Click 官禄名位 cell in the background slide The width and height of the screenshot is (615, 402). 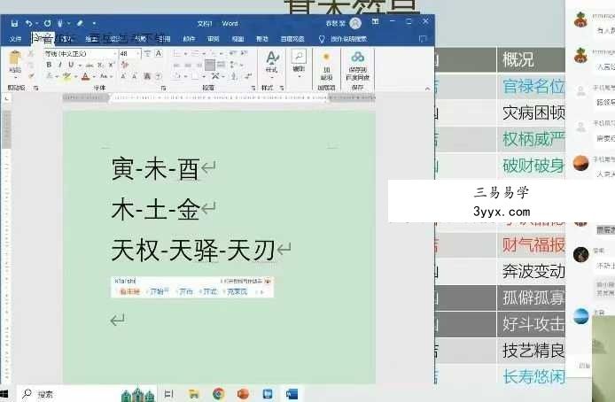533,86
